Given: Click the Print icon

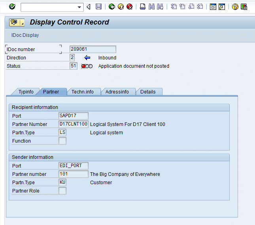Looking at the screenshot, I should [x=143, y=7].
